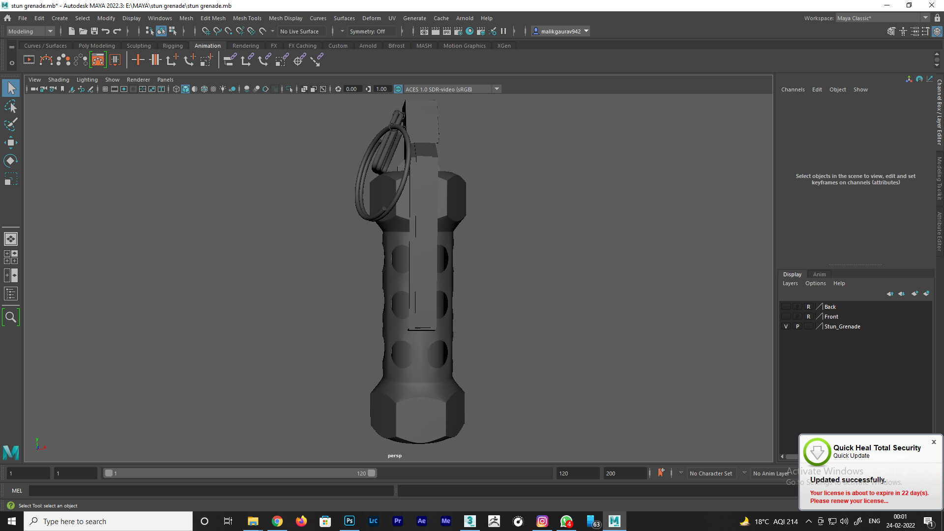Open the Arnold menu
This screenshot has height=531, width=944.
click(x=465, y=18)
